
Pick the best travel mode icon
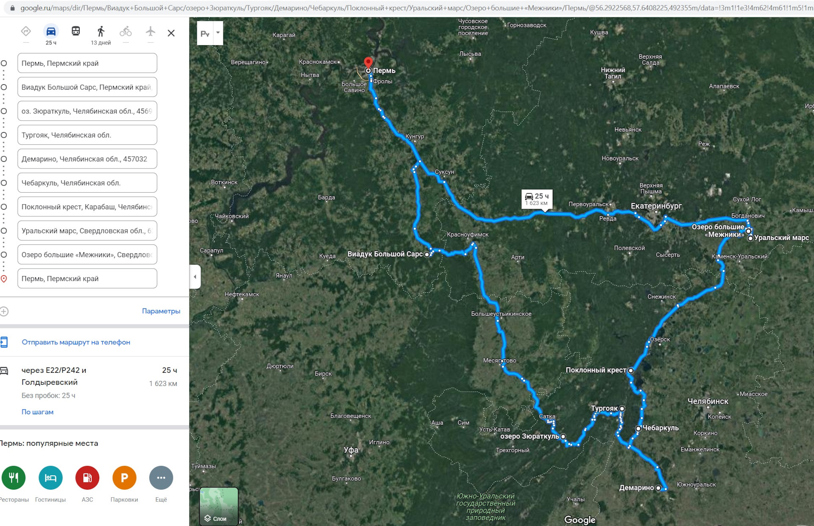[x=26, y=31]
